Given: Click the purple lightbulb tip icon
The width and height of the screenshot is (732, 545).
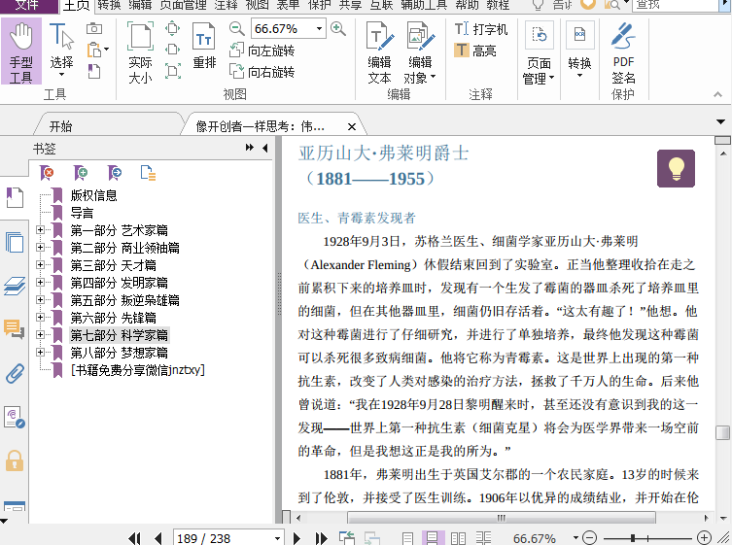Looking at the screenshot, I should [x=676, y=168].
